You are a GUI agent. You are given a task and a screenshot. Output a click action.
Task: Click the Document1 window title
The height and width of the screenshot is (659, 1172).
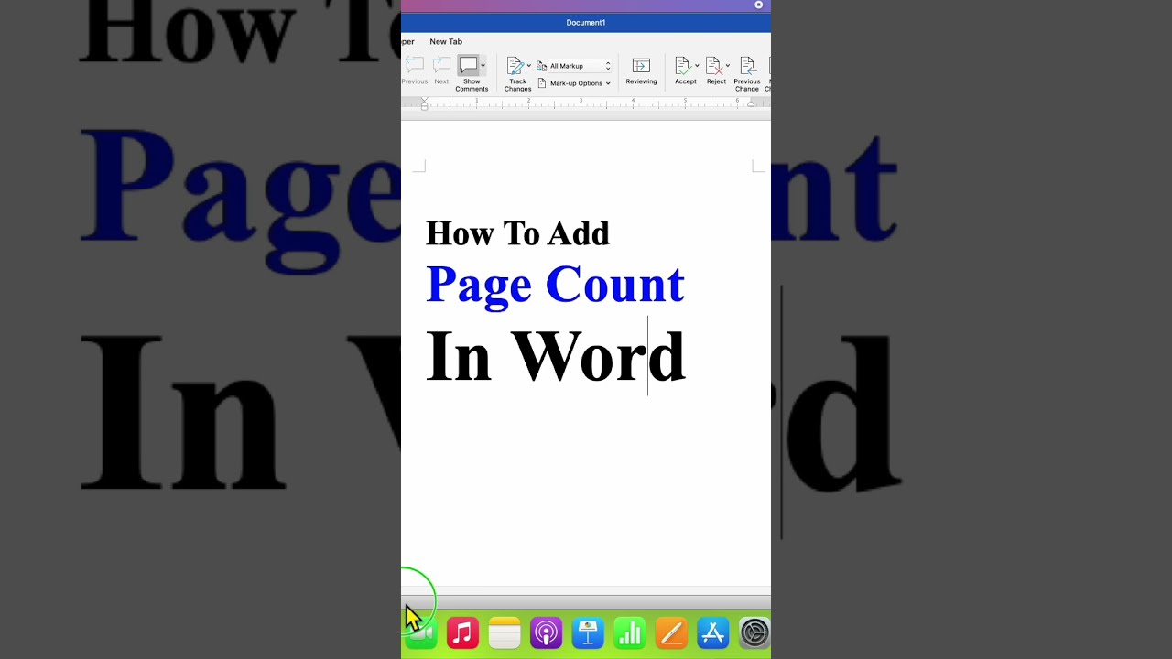pos(586,23)
